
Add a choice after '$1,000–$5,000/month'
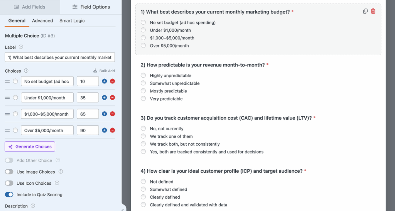[x=104, y=114]
